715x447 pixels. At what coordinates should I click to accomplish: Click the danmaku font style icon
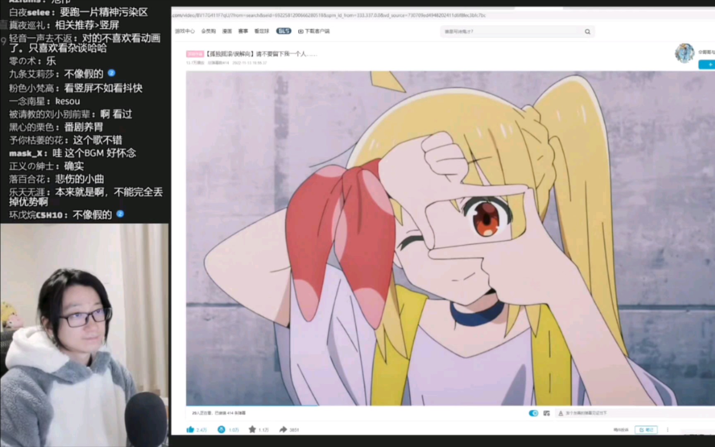(561, 413)
